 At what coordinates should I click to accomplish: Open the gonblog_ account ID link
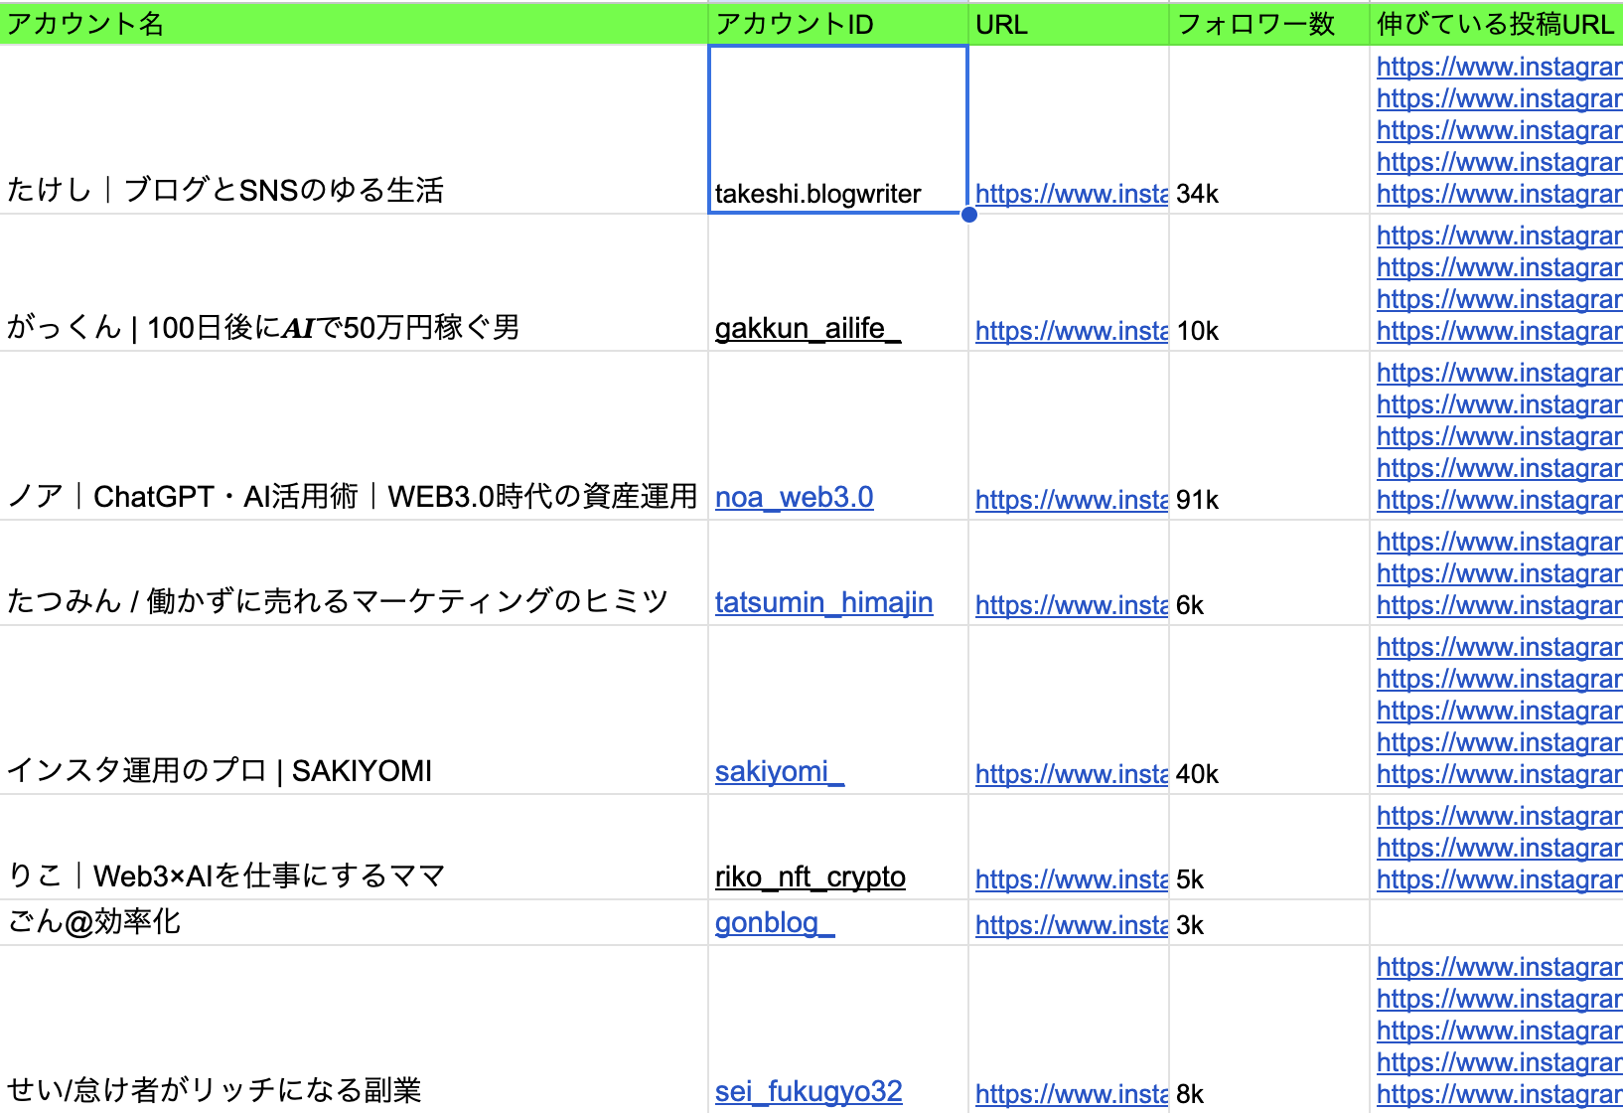[775, 922]
